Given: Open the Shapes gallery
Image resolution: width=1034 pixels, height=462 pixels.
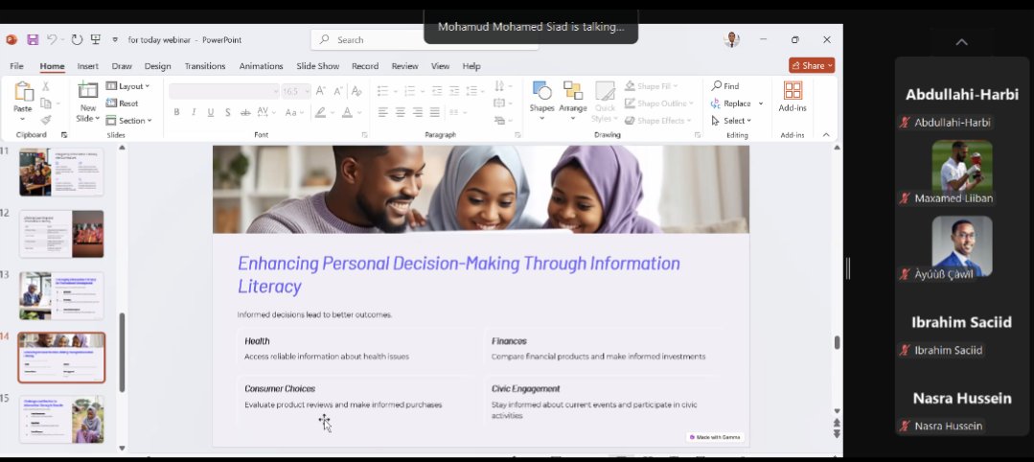Looking at the screenshot, I should click(541, 100).
